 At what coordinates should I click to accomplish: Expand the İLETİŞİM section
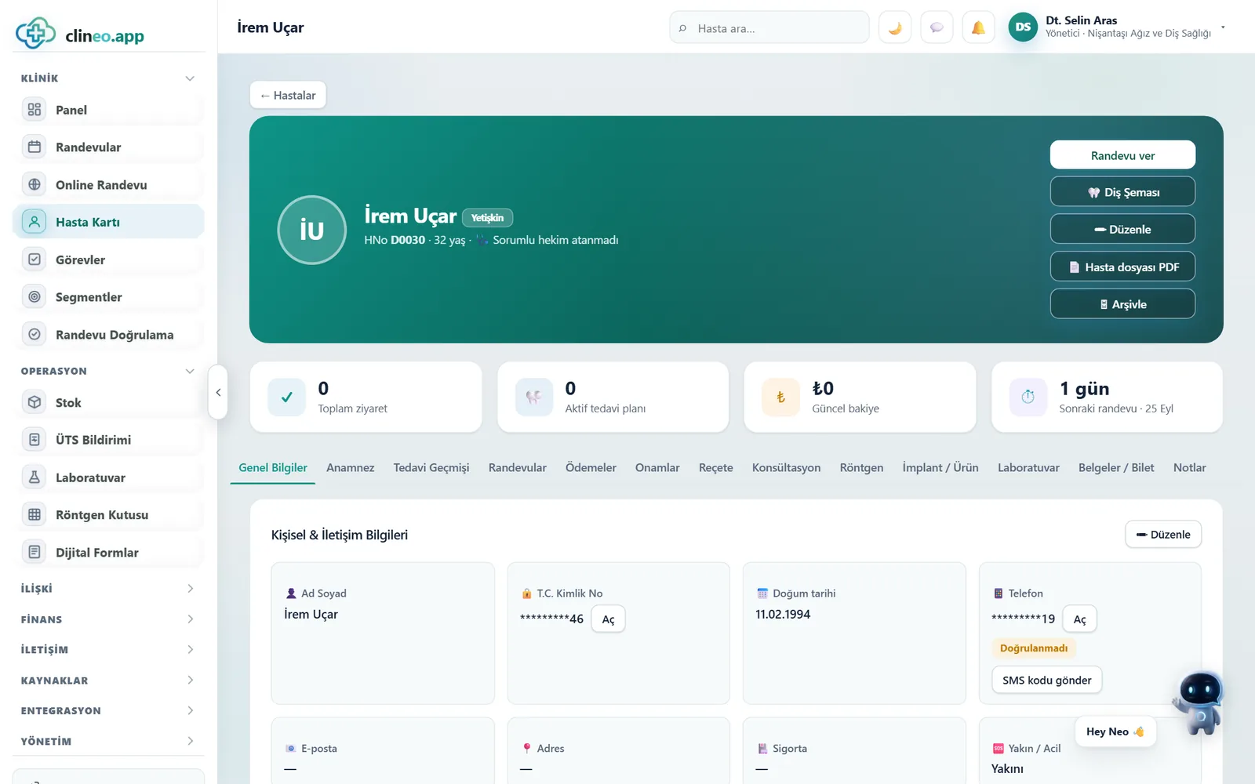(x=190, y=649)
